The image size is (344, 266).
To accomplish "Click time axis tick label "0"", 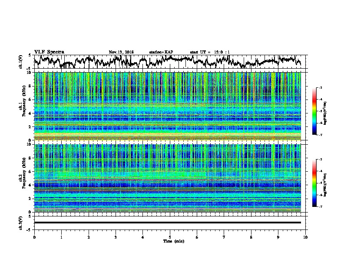I will (34, 237).
